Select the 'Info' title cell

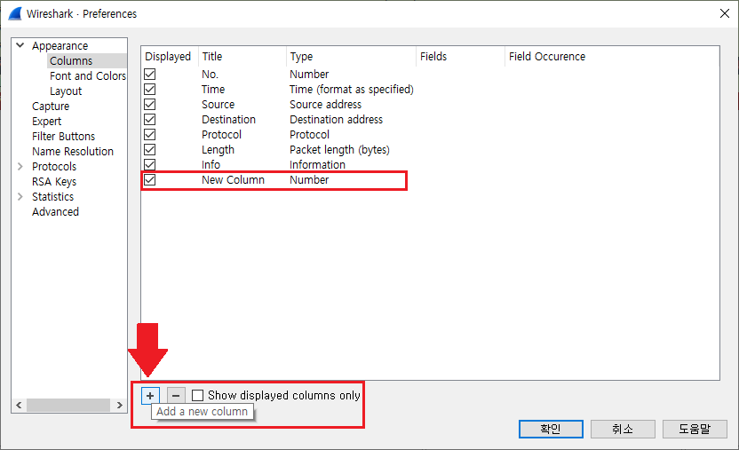coord(211,165)
